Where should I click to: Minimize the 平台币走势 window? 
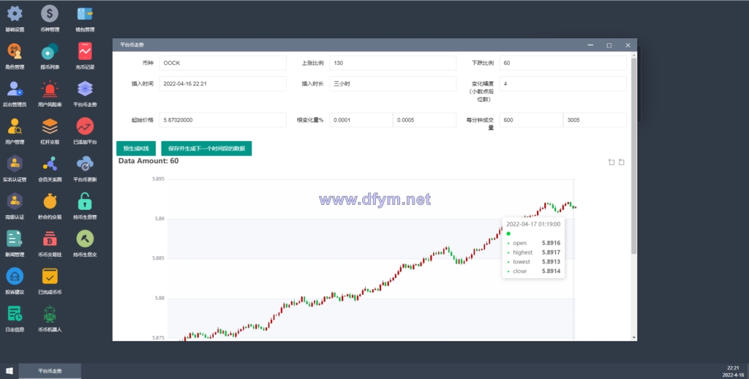tap(590, 45)
